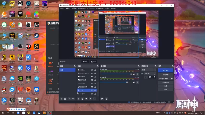Click the Start Virtual Camera button

click(164, 79)
